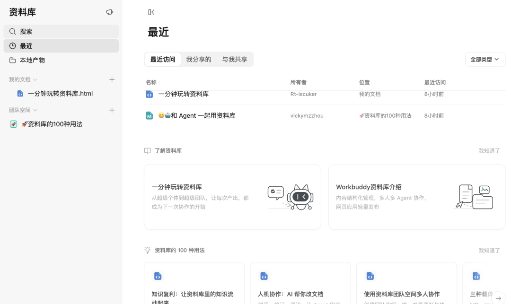The height and width of the screenshot is (304, 511).
Task: Dismiss 100 种用法 section via 我知道了
Action: tap(489, 250)
